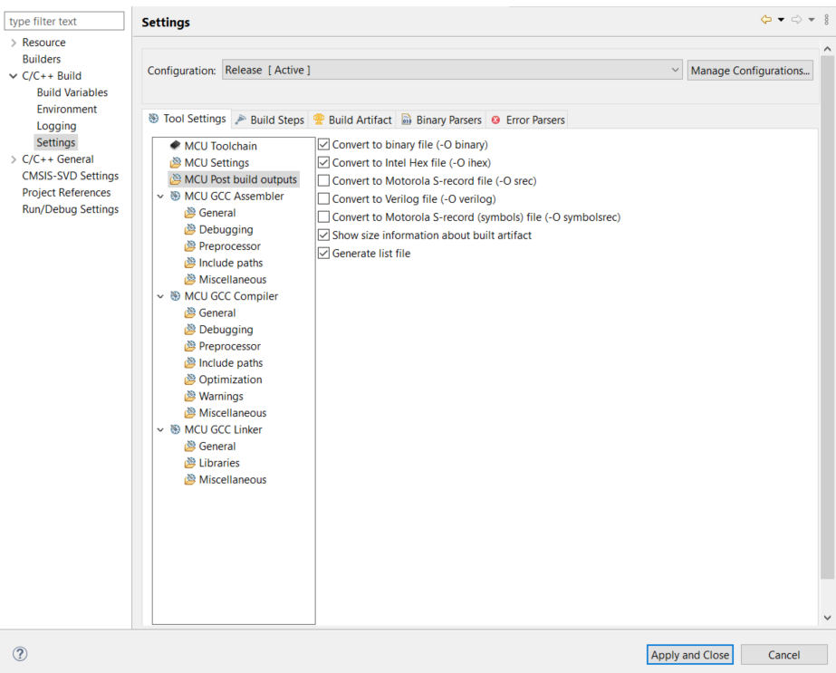Click Manage Configurations button
The image size is (836, 673).
(x=750, y=71)
